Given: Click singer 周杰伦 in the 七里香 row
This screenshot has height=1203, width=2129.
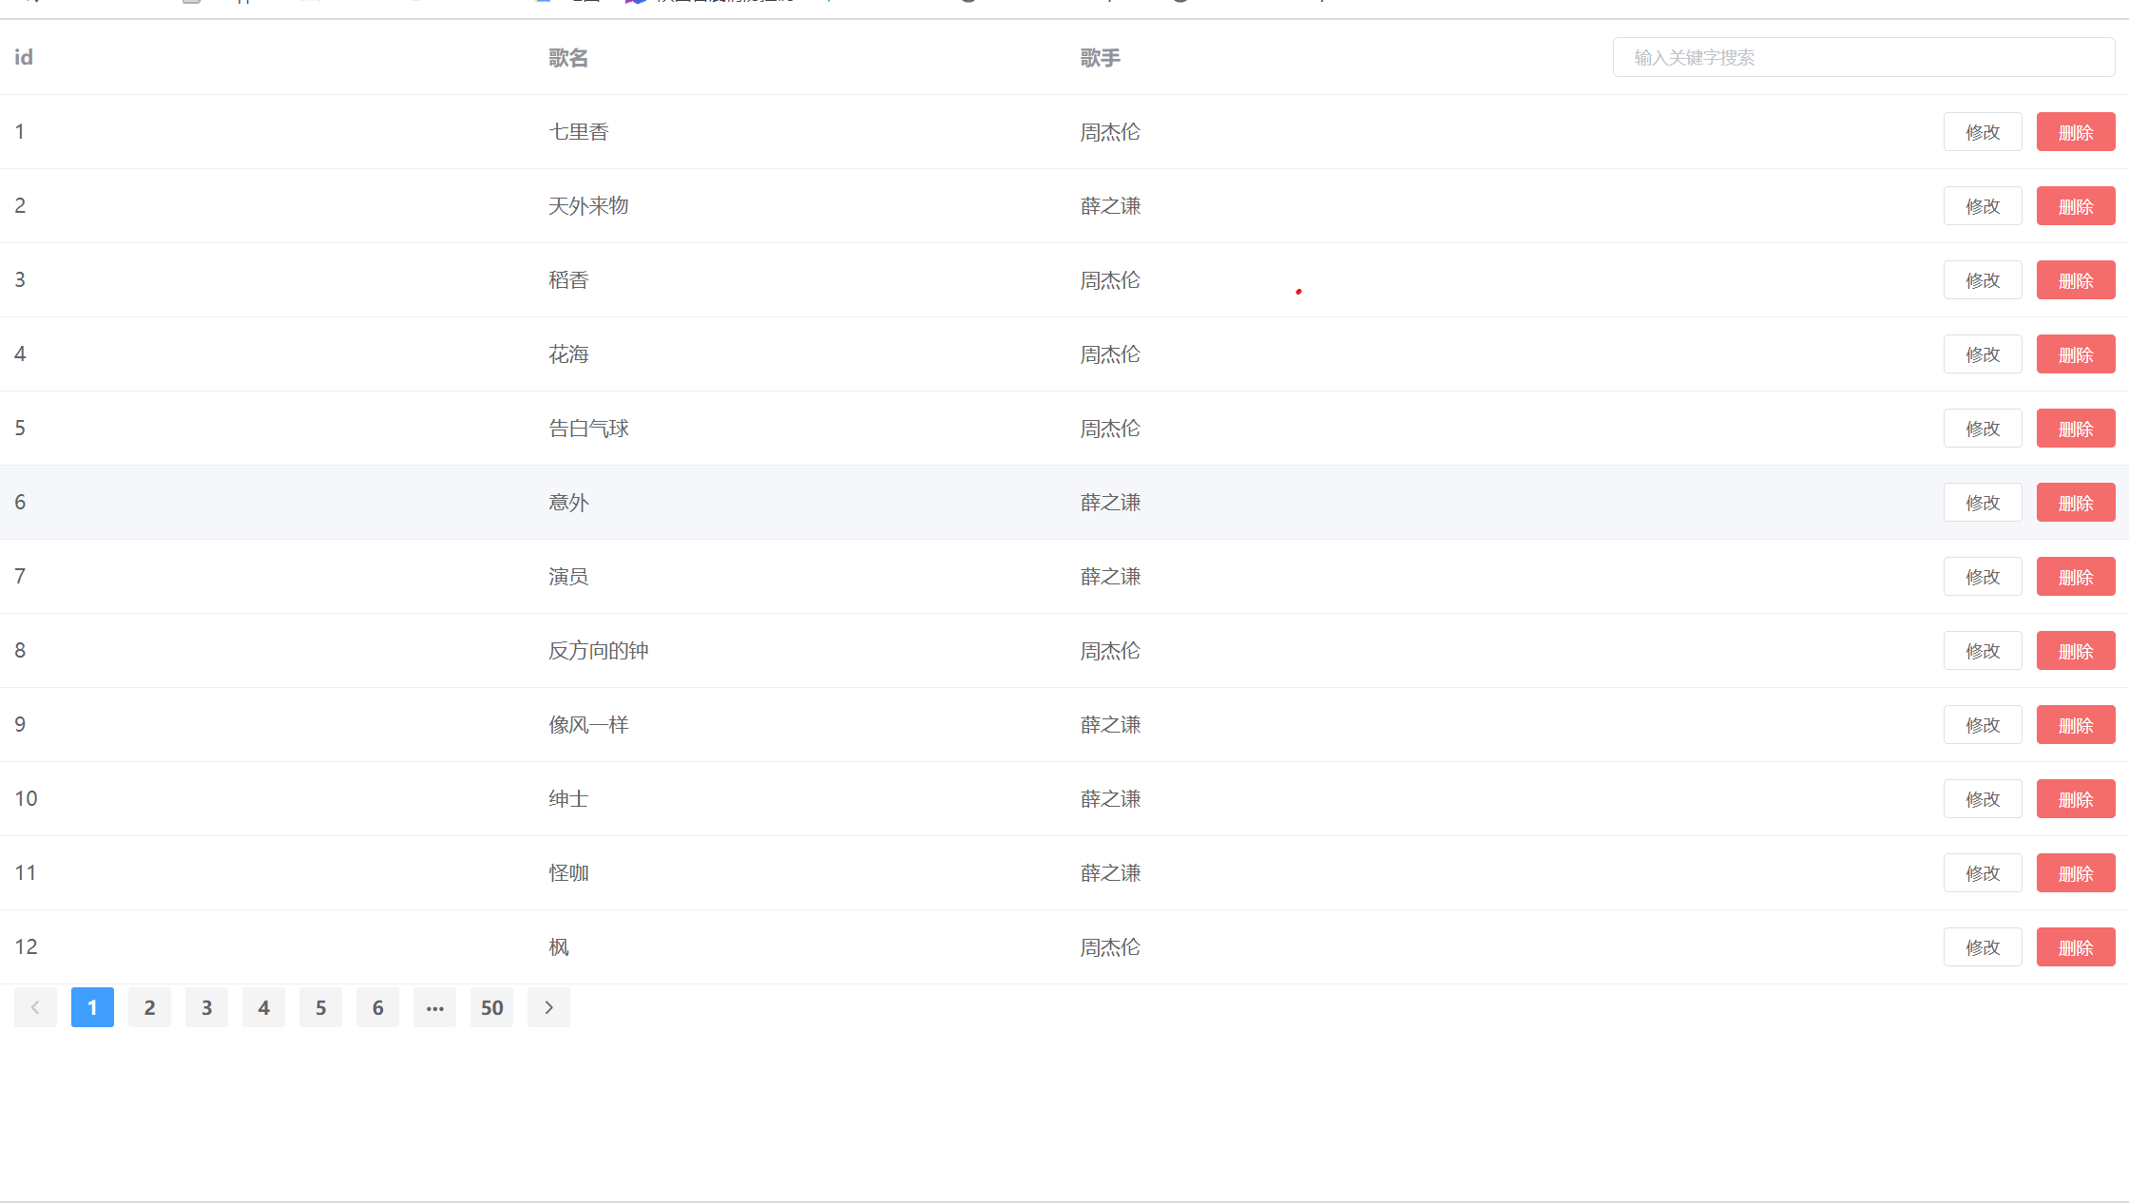Looking at the screenshot, I should click(x=1110, y=132).
